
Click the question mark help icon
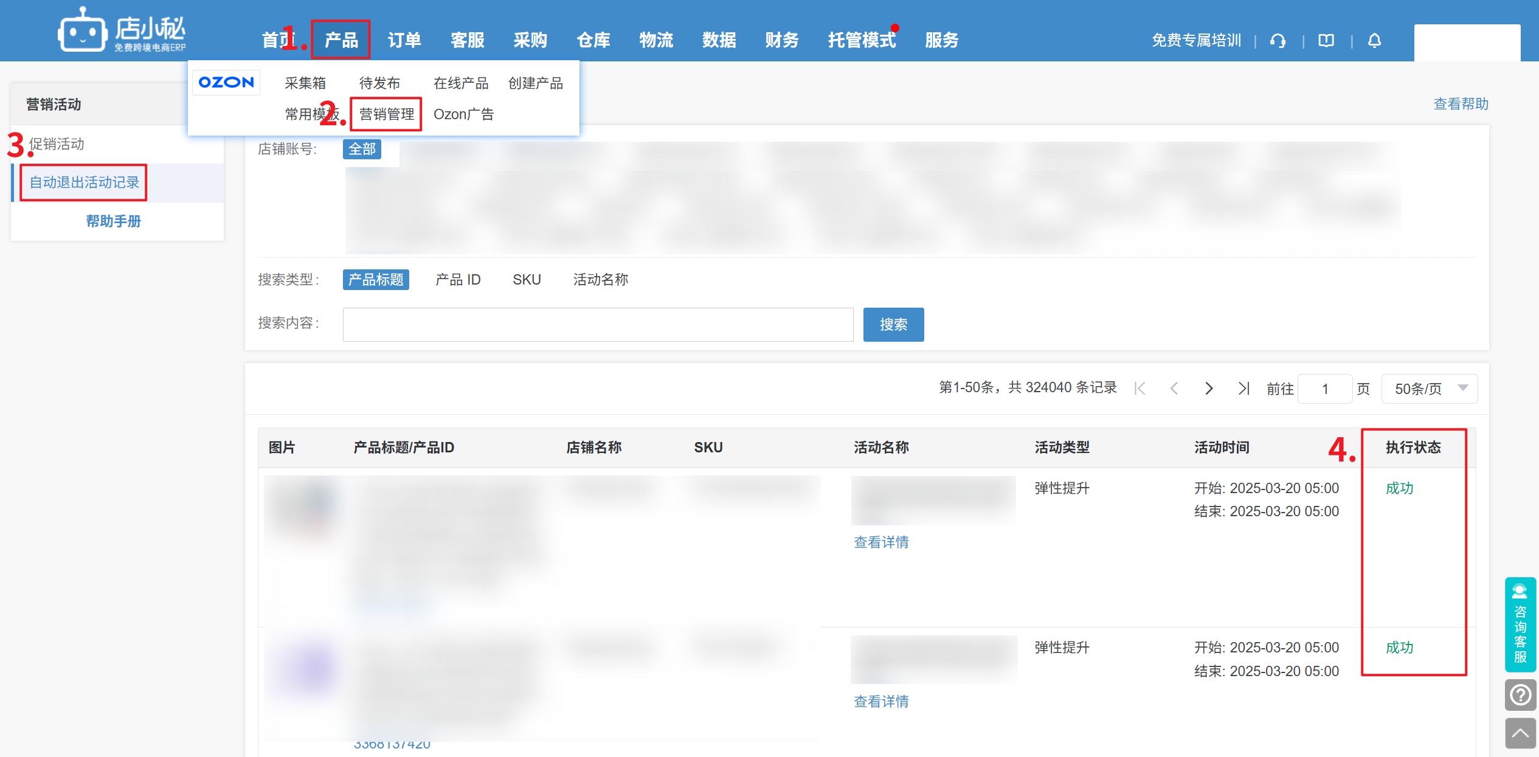(x=1520, y=694)
